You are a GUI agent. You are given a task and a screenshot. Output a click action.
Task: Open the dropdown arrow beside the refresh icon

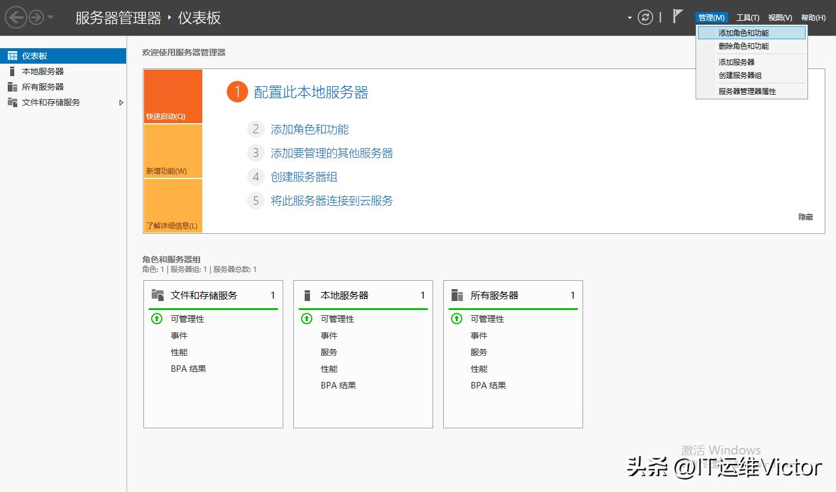(630, 17)
